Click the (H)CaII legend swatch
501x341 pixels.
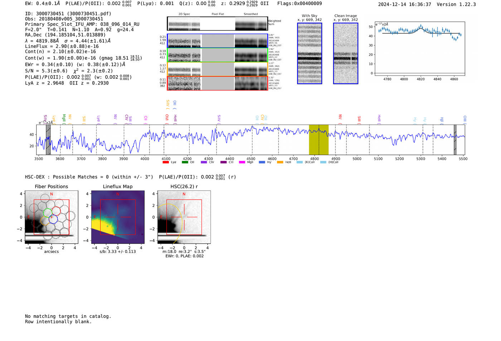point(324,162)
